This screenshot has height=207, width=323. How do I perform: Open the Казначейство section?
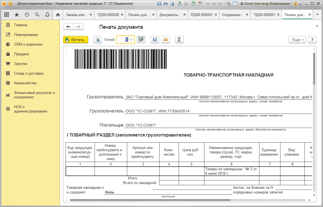coord(30,83)
